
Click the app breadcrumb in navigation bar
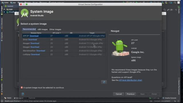click(x=13, y=3)
